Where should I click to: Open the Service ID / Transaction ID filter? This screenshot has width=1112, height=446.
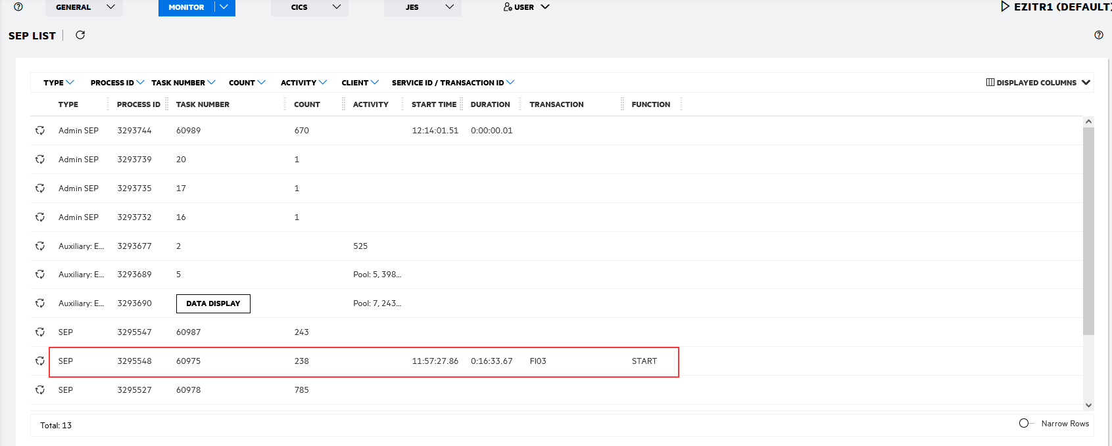tap(453, 83)
